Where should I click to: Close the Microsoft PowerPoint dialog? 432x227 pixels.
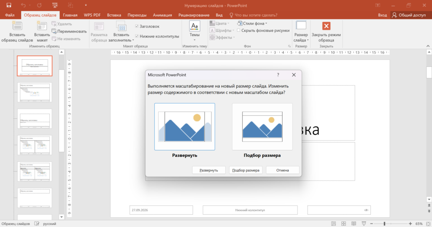(x=294, y=75)
